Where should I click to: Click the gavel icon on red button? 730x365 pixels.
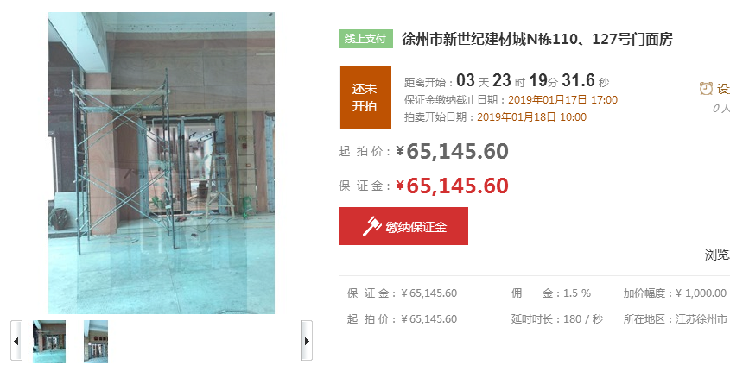pyautogui.click(x=372, y=226)
